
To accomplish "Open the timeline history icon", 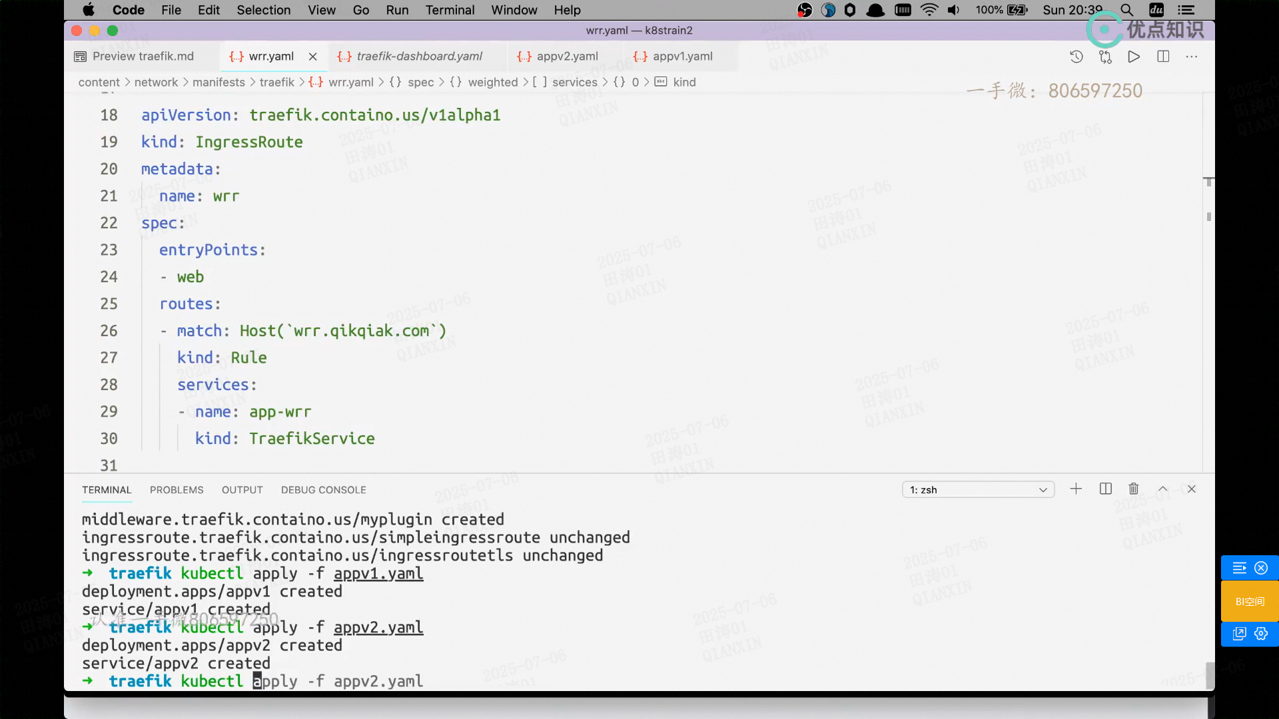I will pyautogui.click(x=1076, y=57).
